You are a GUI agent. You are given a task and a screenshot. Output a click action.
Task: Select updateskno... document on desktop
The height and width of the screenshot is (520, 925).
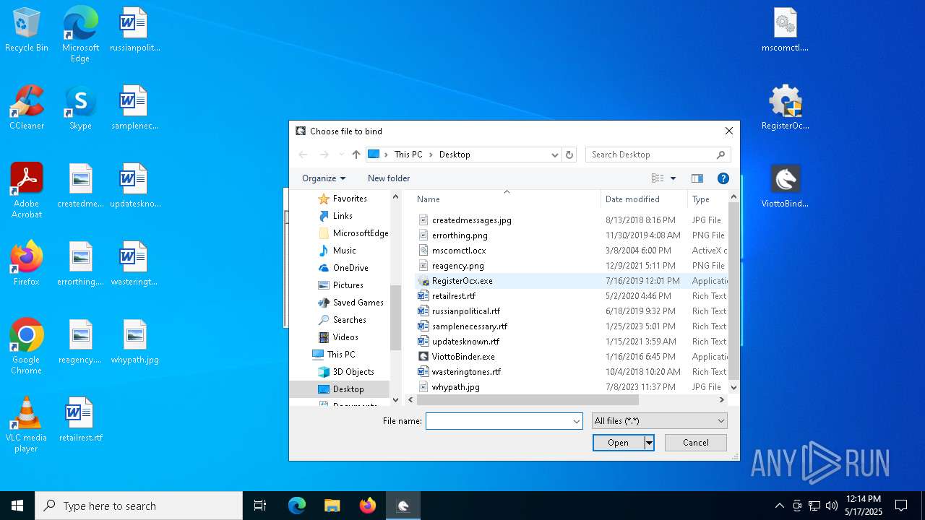[x=134, y=186]
